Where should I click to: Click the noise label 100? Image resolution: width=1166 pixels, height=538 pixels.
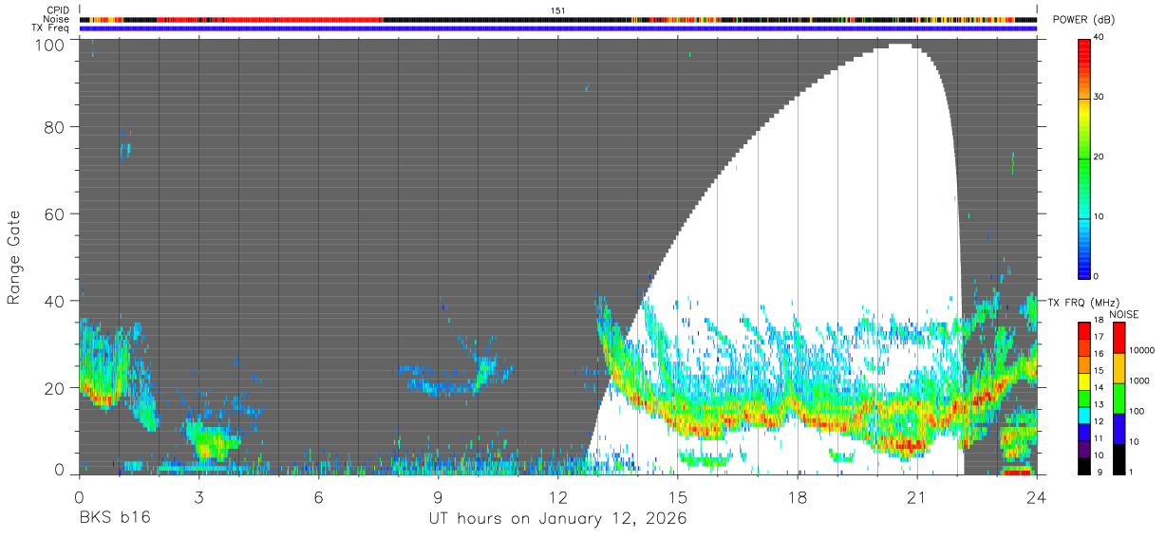pyautogui.click(x=1137, y=412)
